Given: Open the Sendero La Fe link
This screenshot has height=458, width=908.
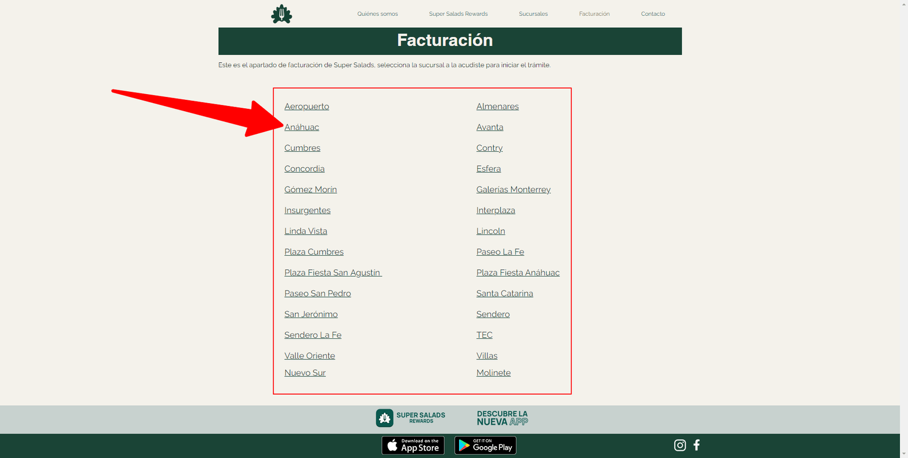Looking at the screenshot, I should [313, 335].
